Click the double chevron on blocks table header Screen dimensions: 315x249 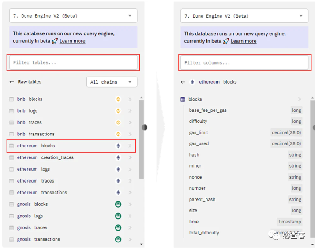[x=300, y=99]
